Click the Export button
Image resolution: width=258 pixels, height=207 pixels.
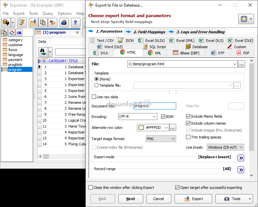click(193, 199)
